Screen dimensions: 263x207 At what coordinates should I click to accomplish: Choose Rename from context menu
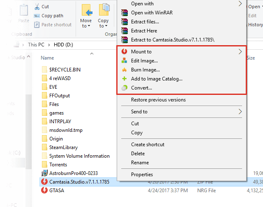(x=182, y=163)
